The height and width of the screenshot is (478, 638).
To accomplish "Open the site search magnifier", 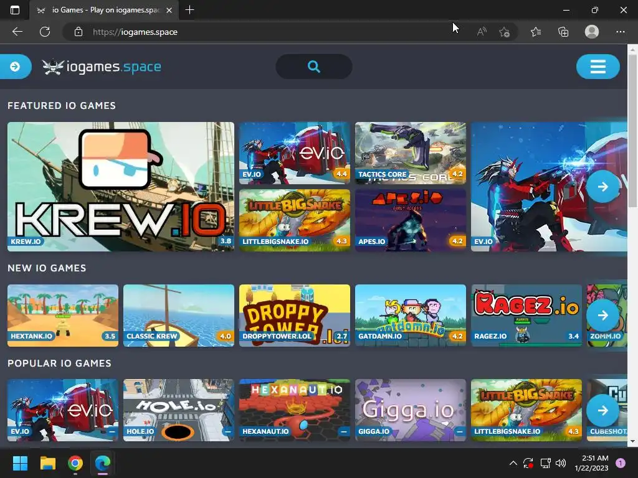I will (x=314, y=67).
